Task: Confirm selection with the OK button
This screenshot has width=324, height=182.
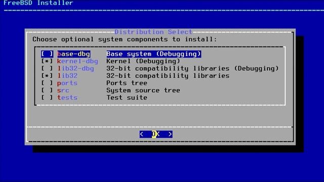Action: pyautogui.click(x=156, y=134)
